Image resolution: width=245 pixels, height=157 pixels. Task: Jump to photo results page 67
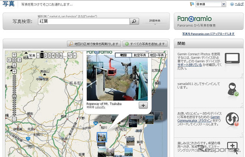click(x=70, y=56)
